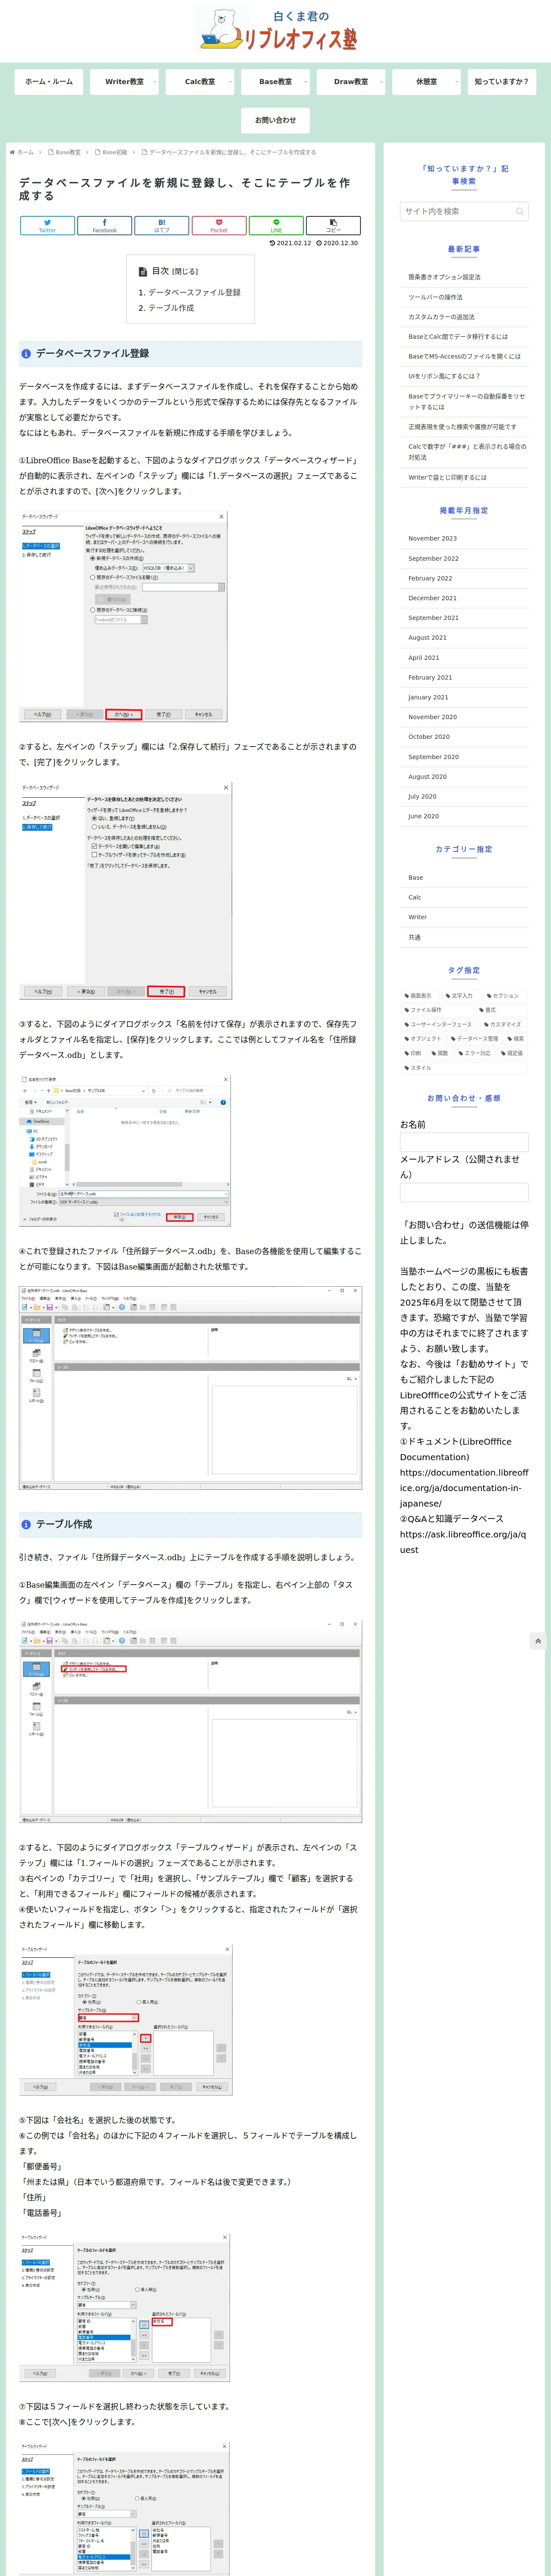This screenshot has height=2576, width=551.
Task: Collapse the table of contents via [閉じる]
Action: point(185,272)
